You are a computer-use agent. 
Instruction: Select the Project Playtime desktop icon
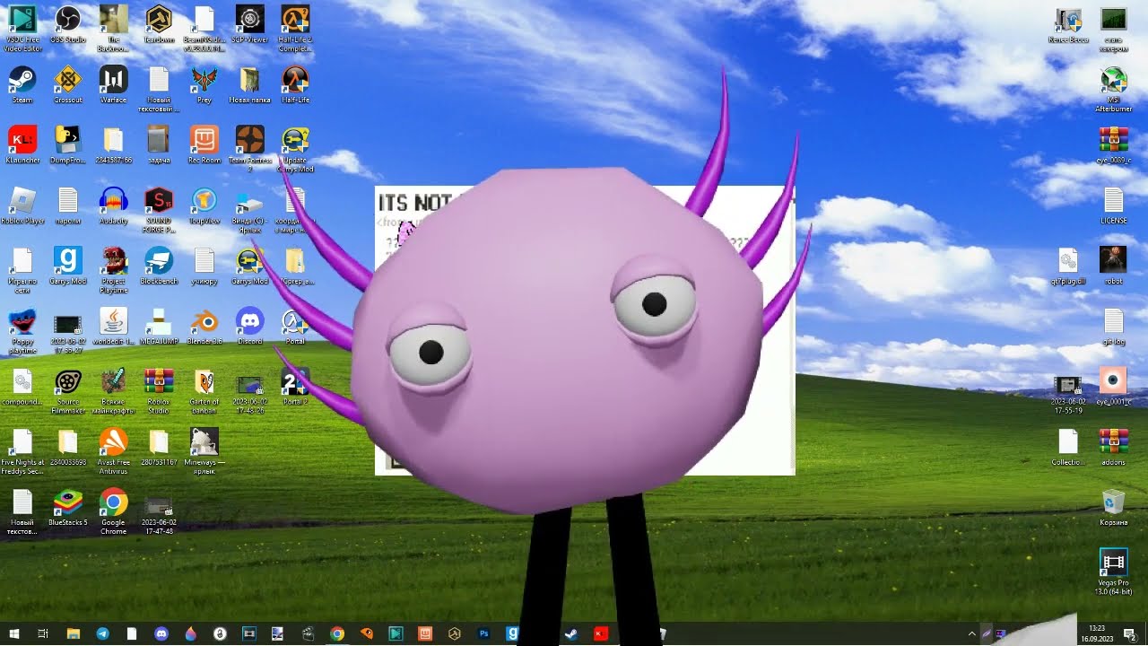(113, 270)
